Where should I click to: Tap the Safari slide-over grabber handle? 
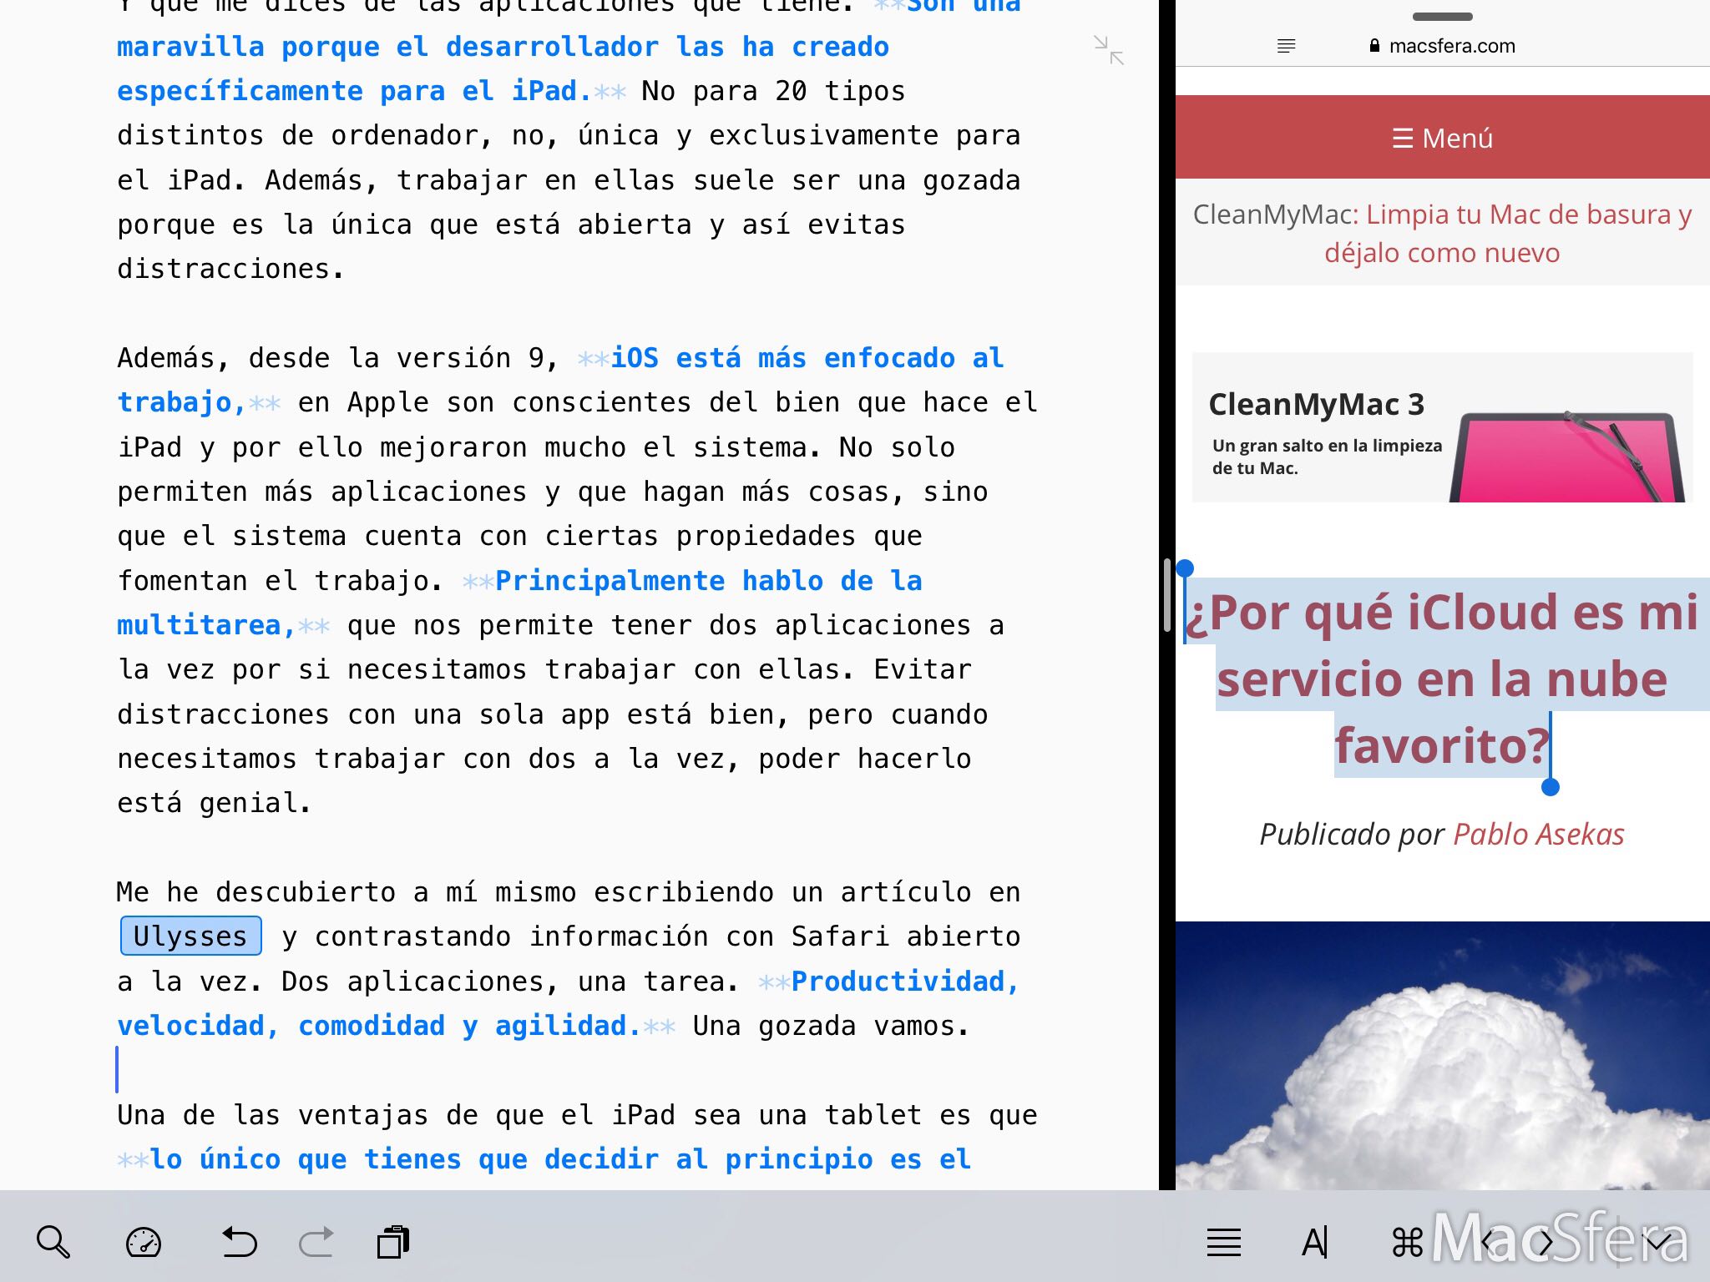pos(1443,17)
